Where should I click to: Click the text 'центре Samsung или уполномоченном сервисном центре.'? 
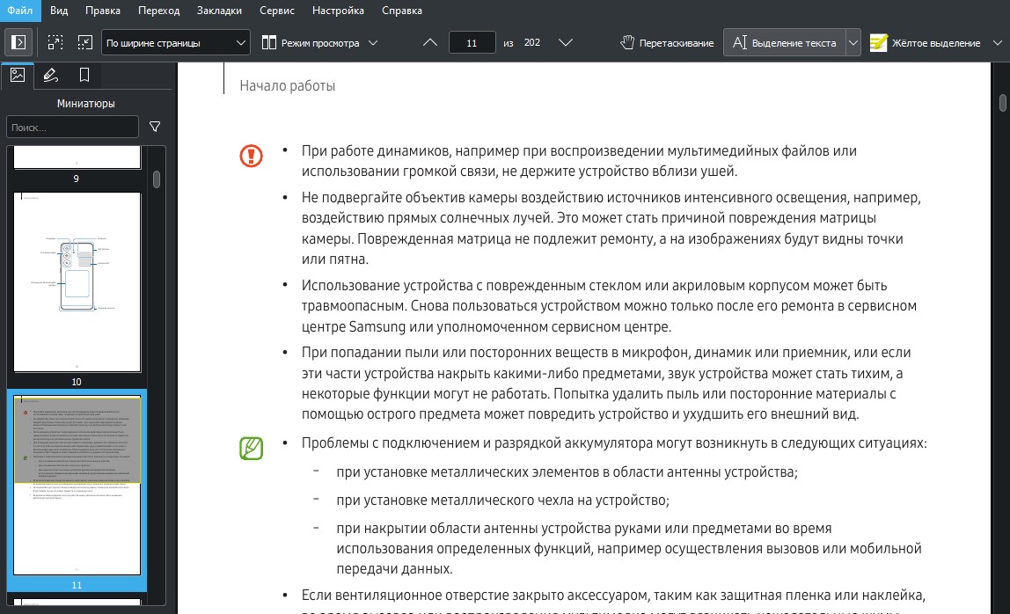[x=487, y=326]
